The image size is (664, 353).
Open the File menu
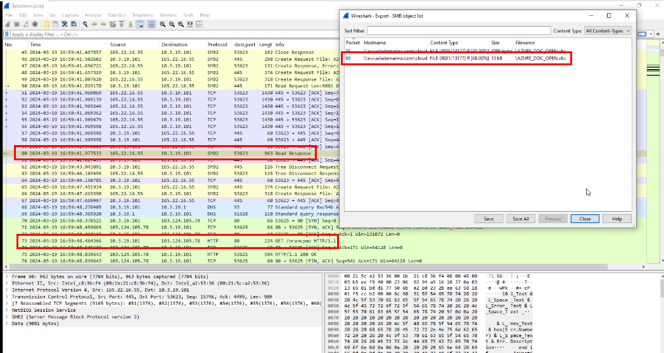[9, 15]
